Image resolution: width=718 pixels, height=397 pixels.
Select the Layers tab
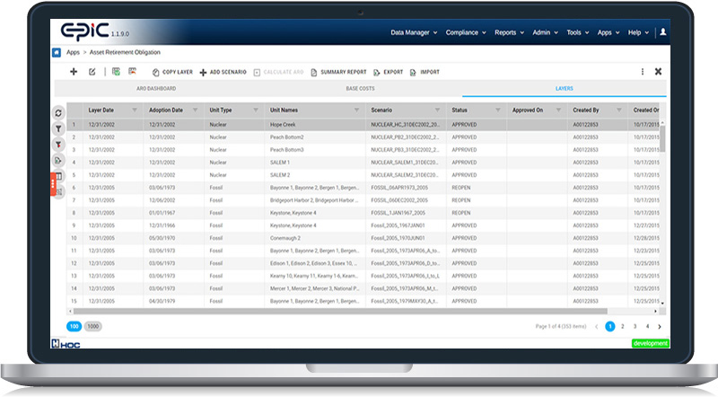coord(565,89)
